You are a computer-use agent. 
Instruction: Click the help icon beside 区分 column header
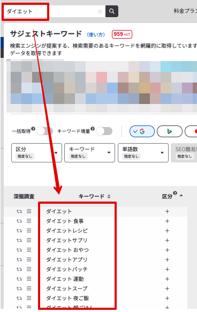175,193
